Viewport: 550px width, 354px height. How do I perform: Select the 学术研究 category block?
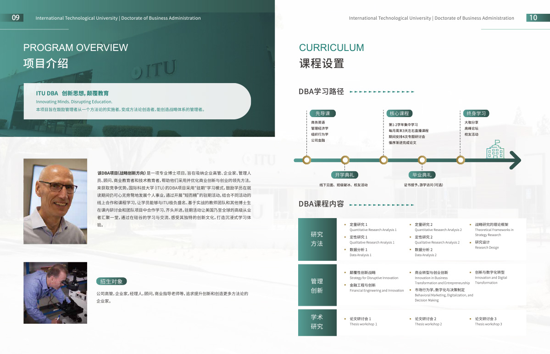tap(317, 322)
